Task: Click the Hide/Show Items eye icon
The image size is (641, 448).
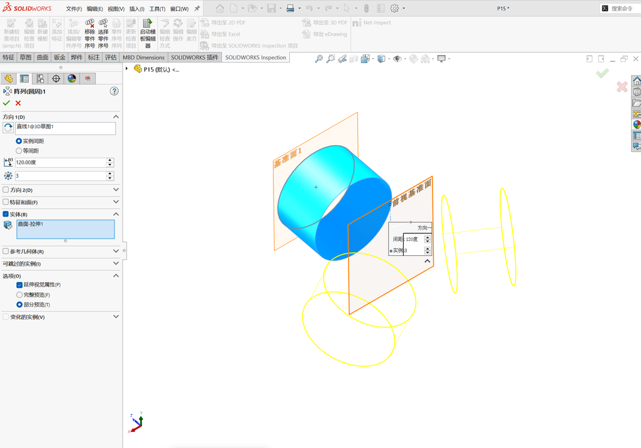Action: [x=397, y=59]
